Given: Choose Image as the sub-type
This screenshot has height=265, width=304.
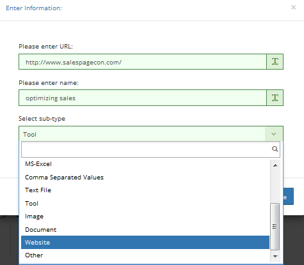Looking at the screenshot, I should pyautogui.click(x=145, y=216).
